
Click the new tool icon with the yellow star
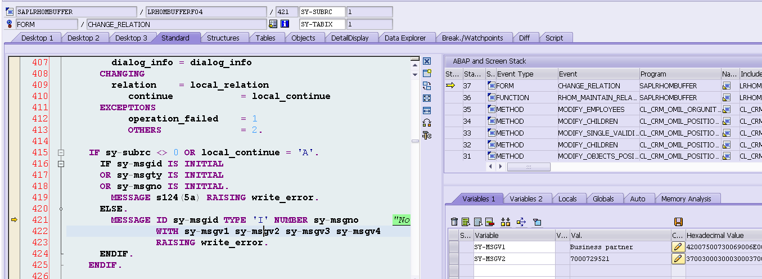click(x=427, y=73)
